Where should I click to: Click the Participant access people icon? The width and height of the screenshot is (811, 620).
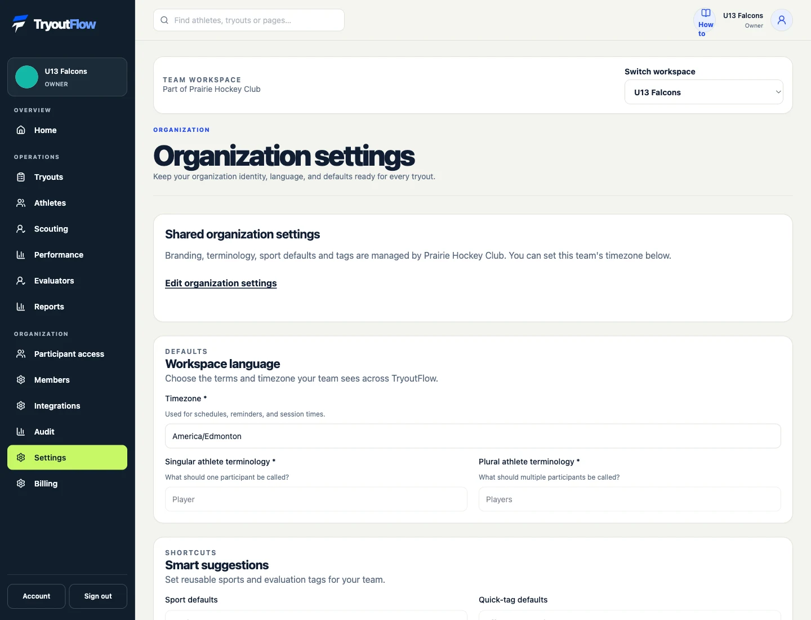coord(21,354)
